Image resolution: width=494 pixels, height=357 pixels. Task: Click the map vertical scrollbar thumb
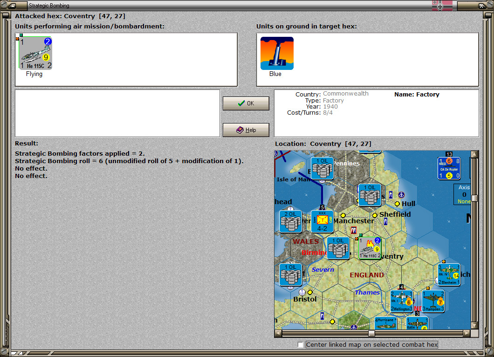click(x=474, y=198)
